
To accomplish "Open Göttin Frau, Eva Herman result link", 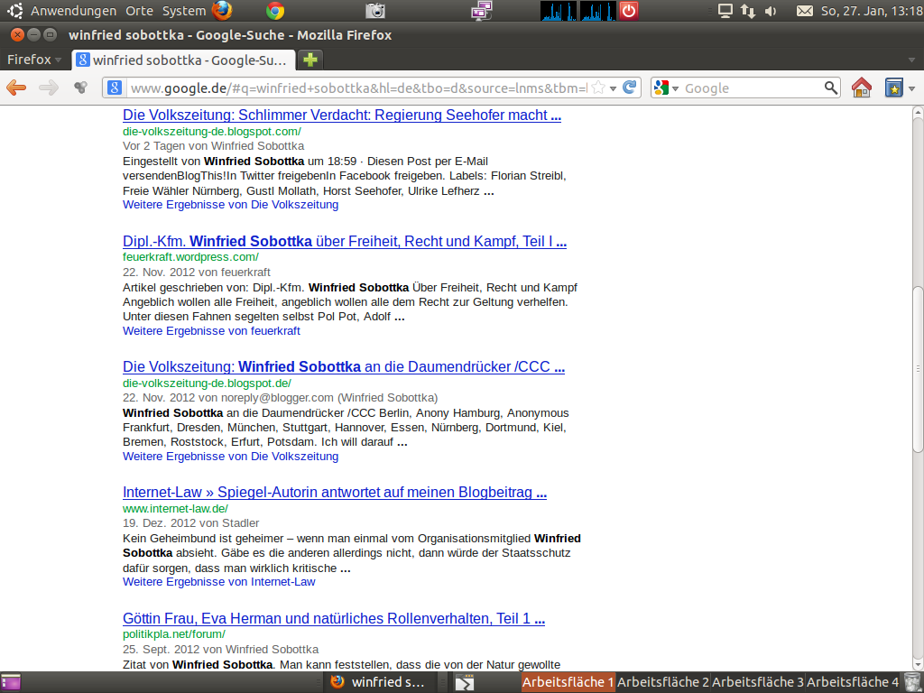I will (334, 618).
